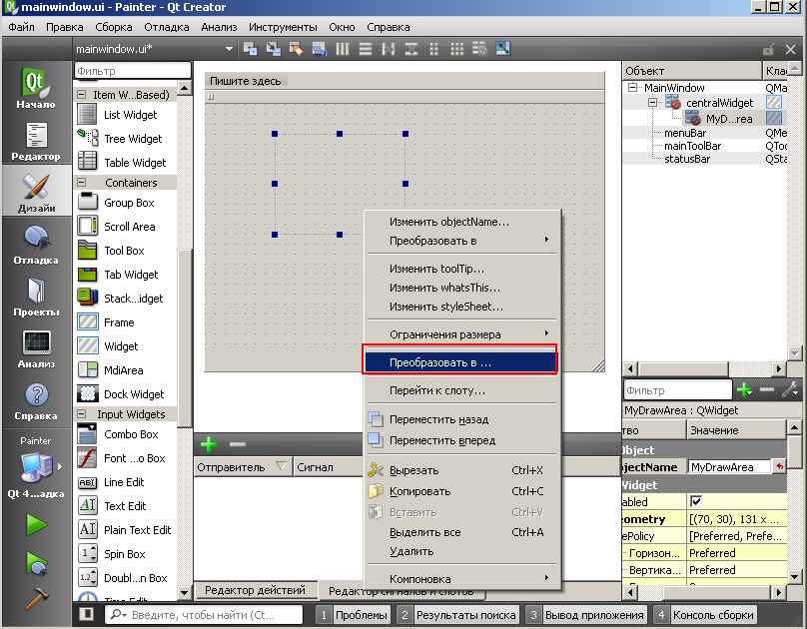Viewport: 807px width, 629px height.
Task: Toggle the sidebar visibility button
Action: (x=88, y=614)
